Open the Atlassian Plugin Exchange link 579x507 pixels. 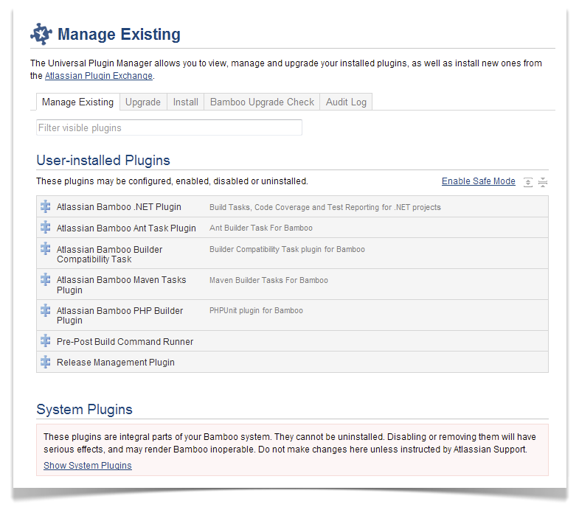(x=98, y=76)
